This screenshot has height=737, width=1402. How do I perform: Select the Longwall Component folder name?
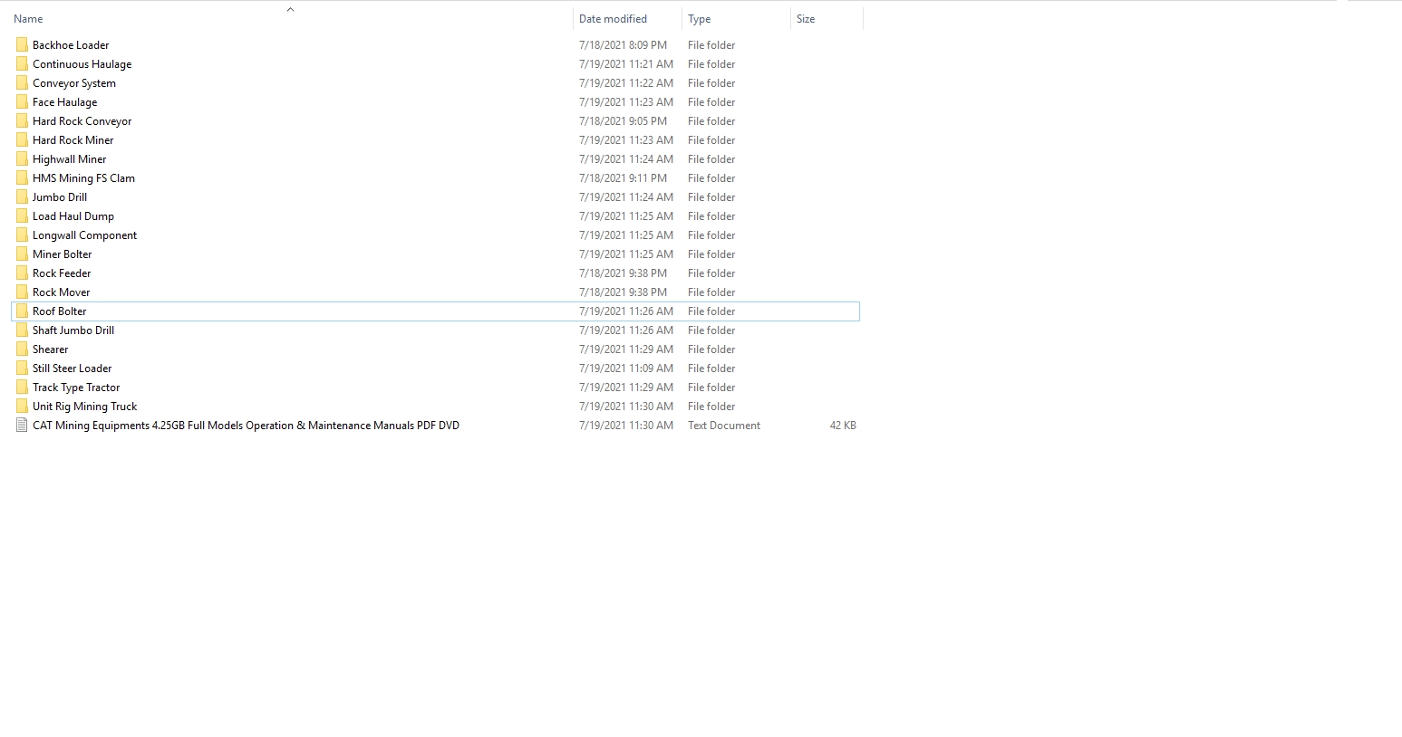[x=84, y=234]
